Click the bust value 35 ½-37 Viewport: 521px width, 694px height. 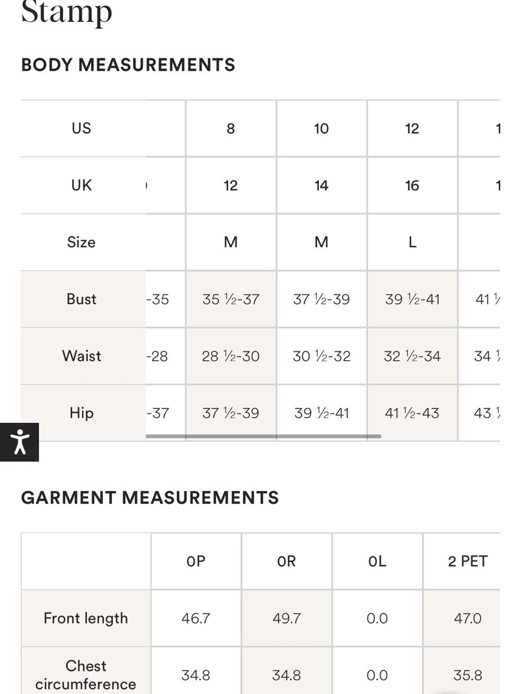coord(231,299)
